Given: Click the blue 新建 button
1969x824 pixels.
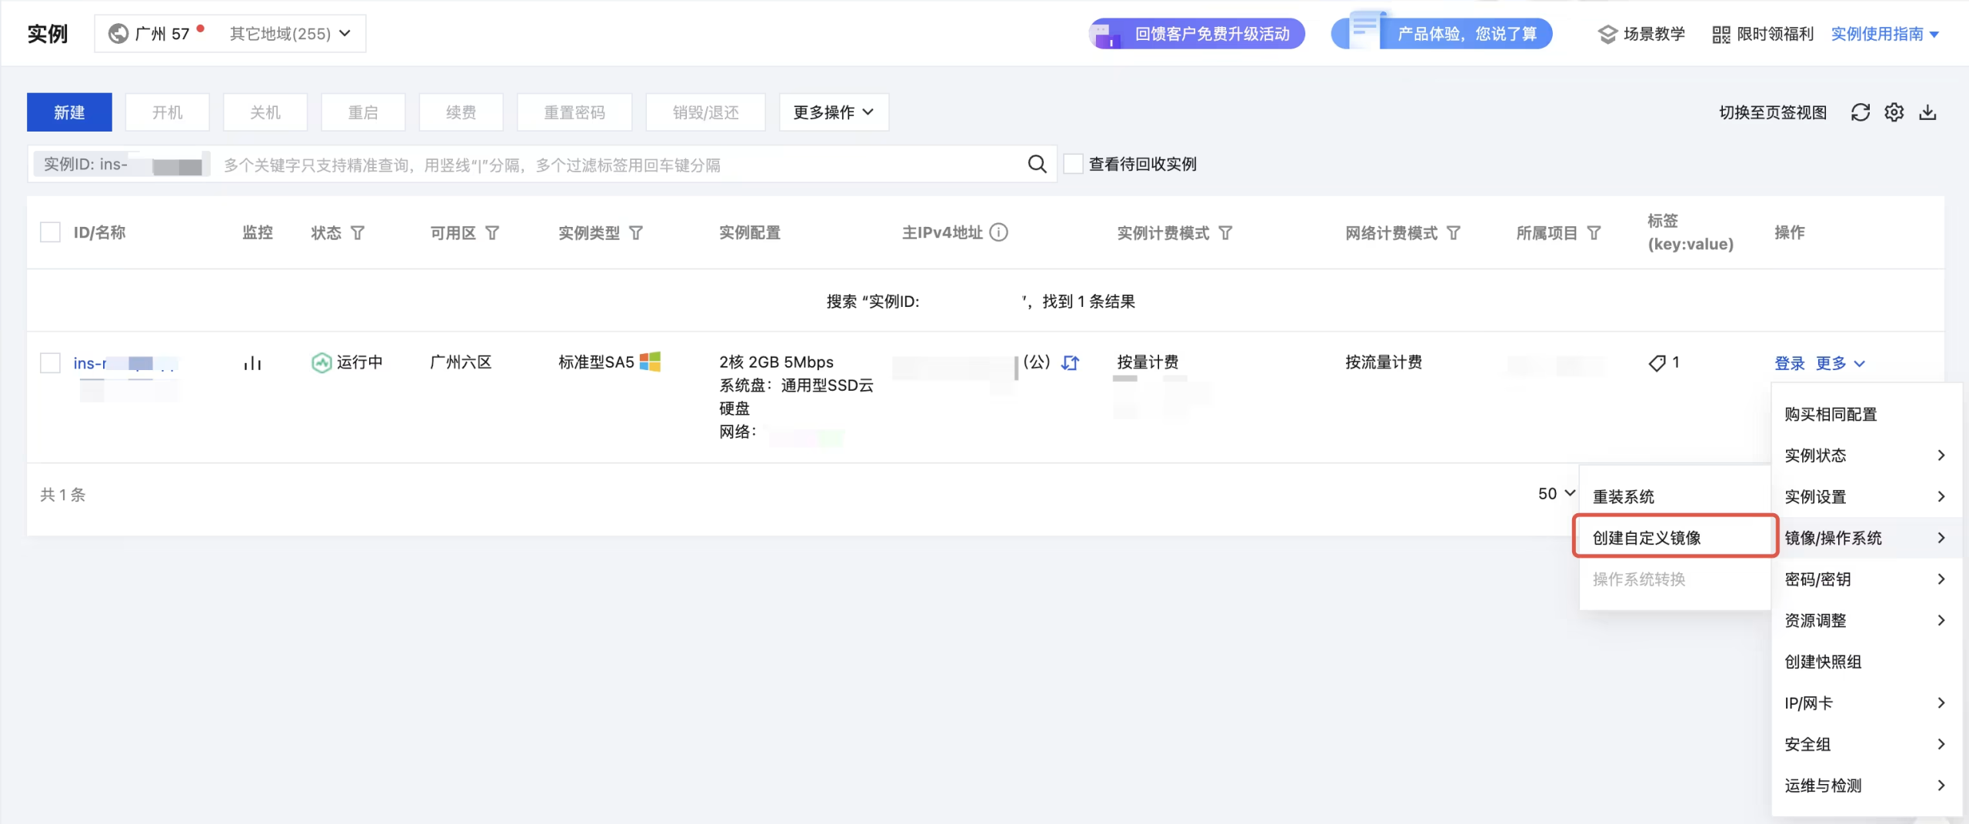Looking at the screenshot, I should pyautogui.click(x=69, y=112).
